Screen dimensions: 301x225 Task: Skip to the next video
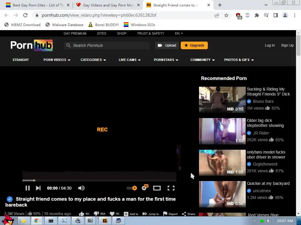pos(38,188)
